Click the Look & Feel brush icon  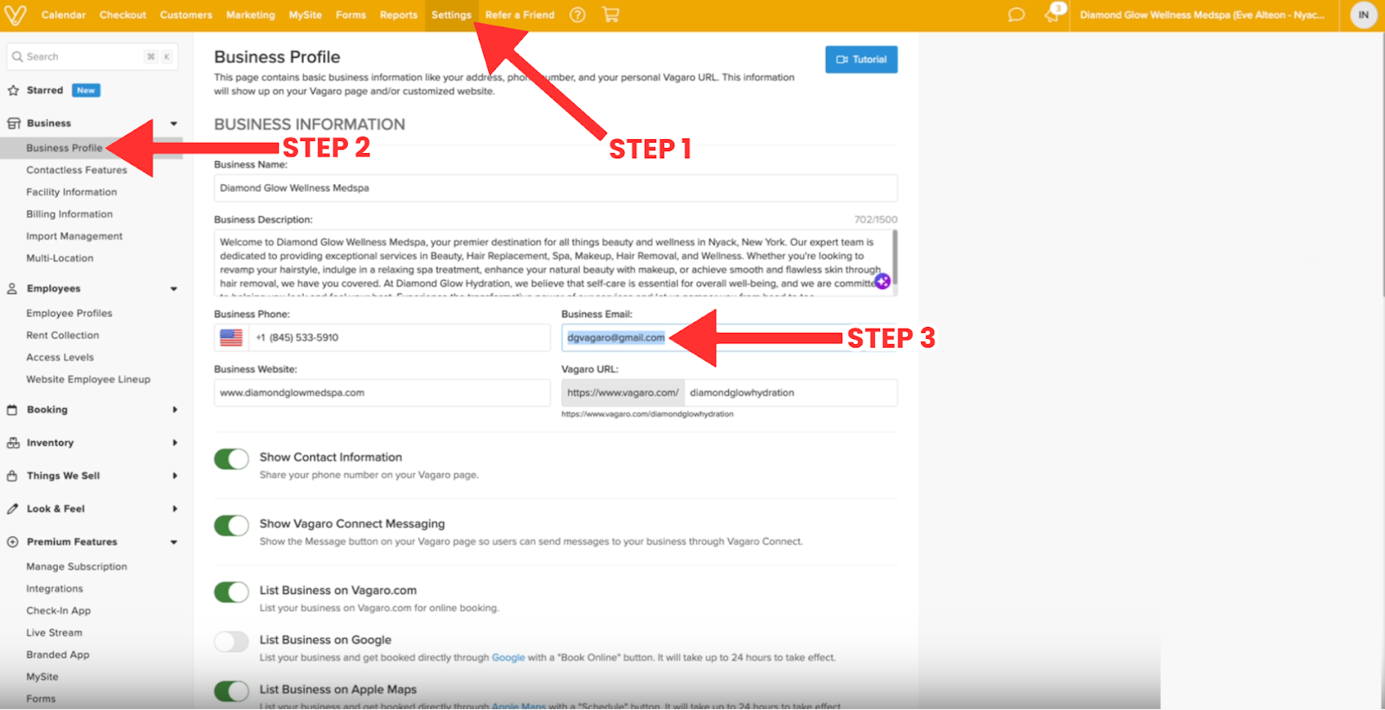coord(12,509)
